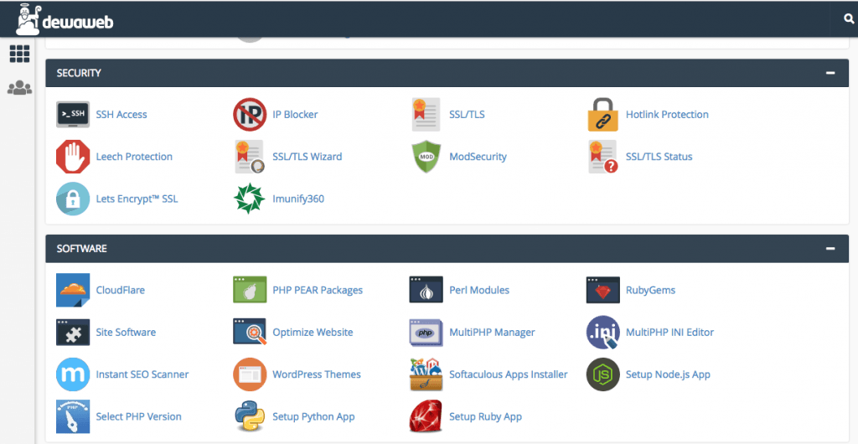The height and width of the screenshot is (444, 858).
Task: Click the SSH Access terminal icon
Action: coord(73,114)
